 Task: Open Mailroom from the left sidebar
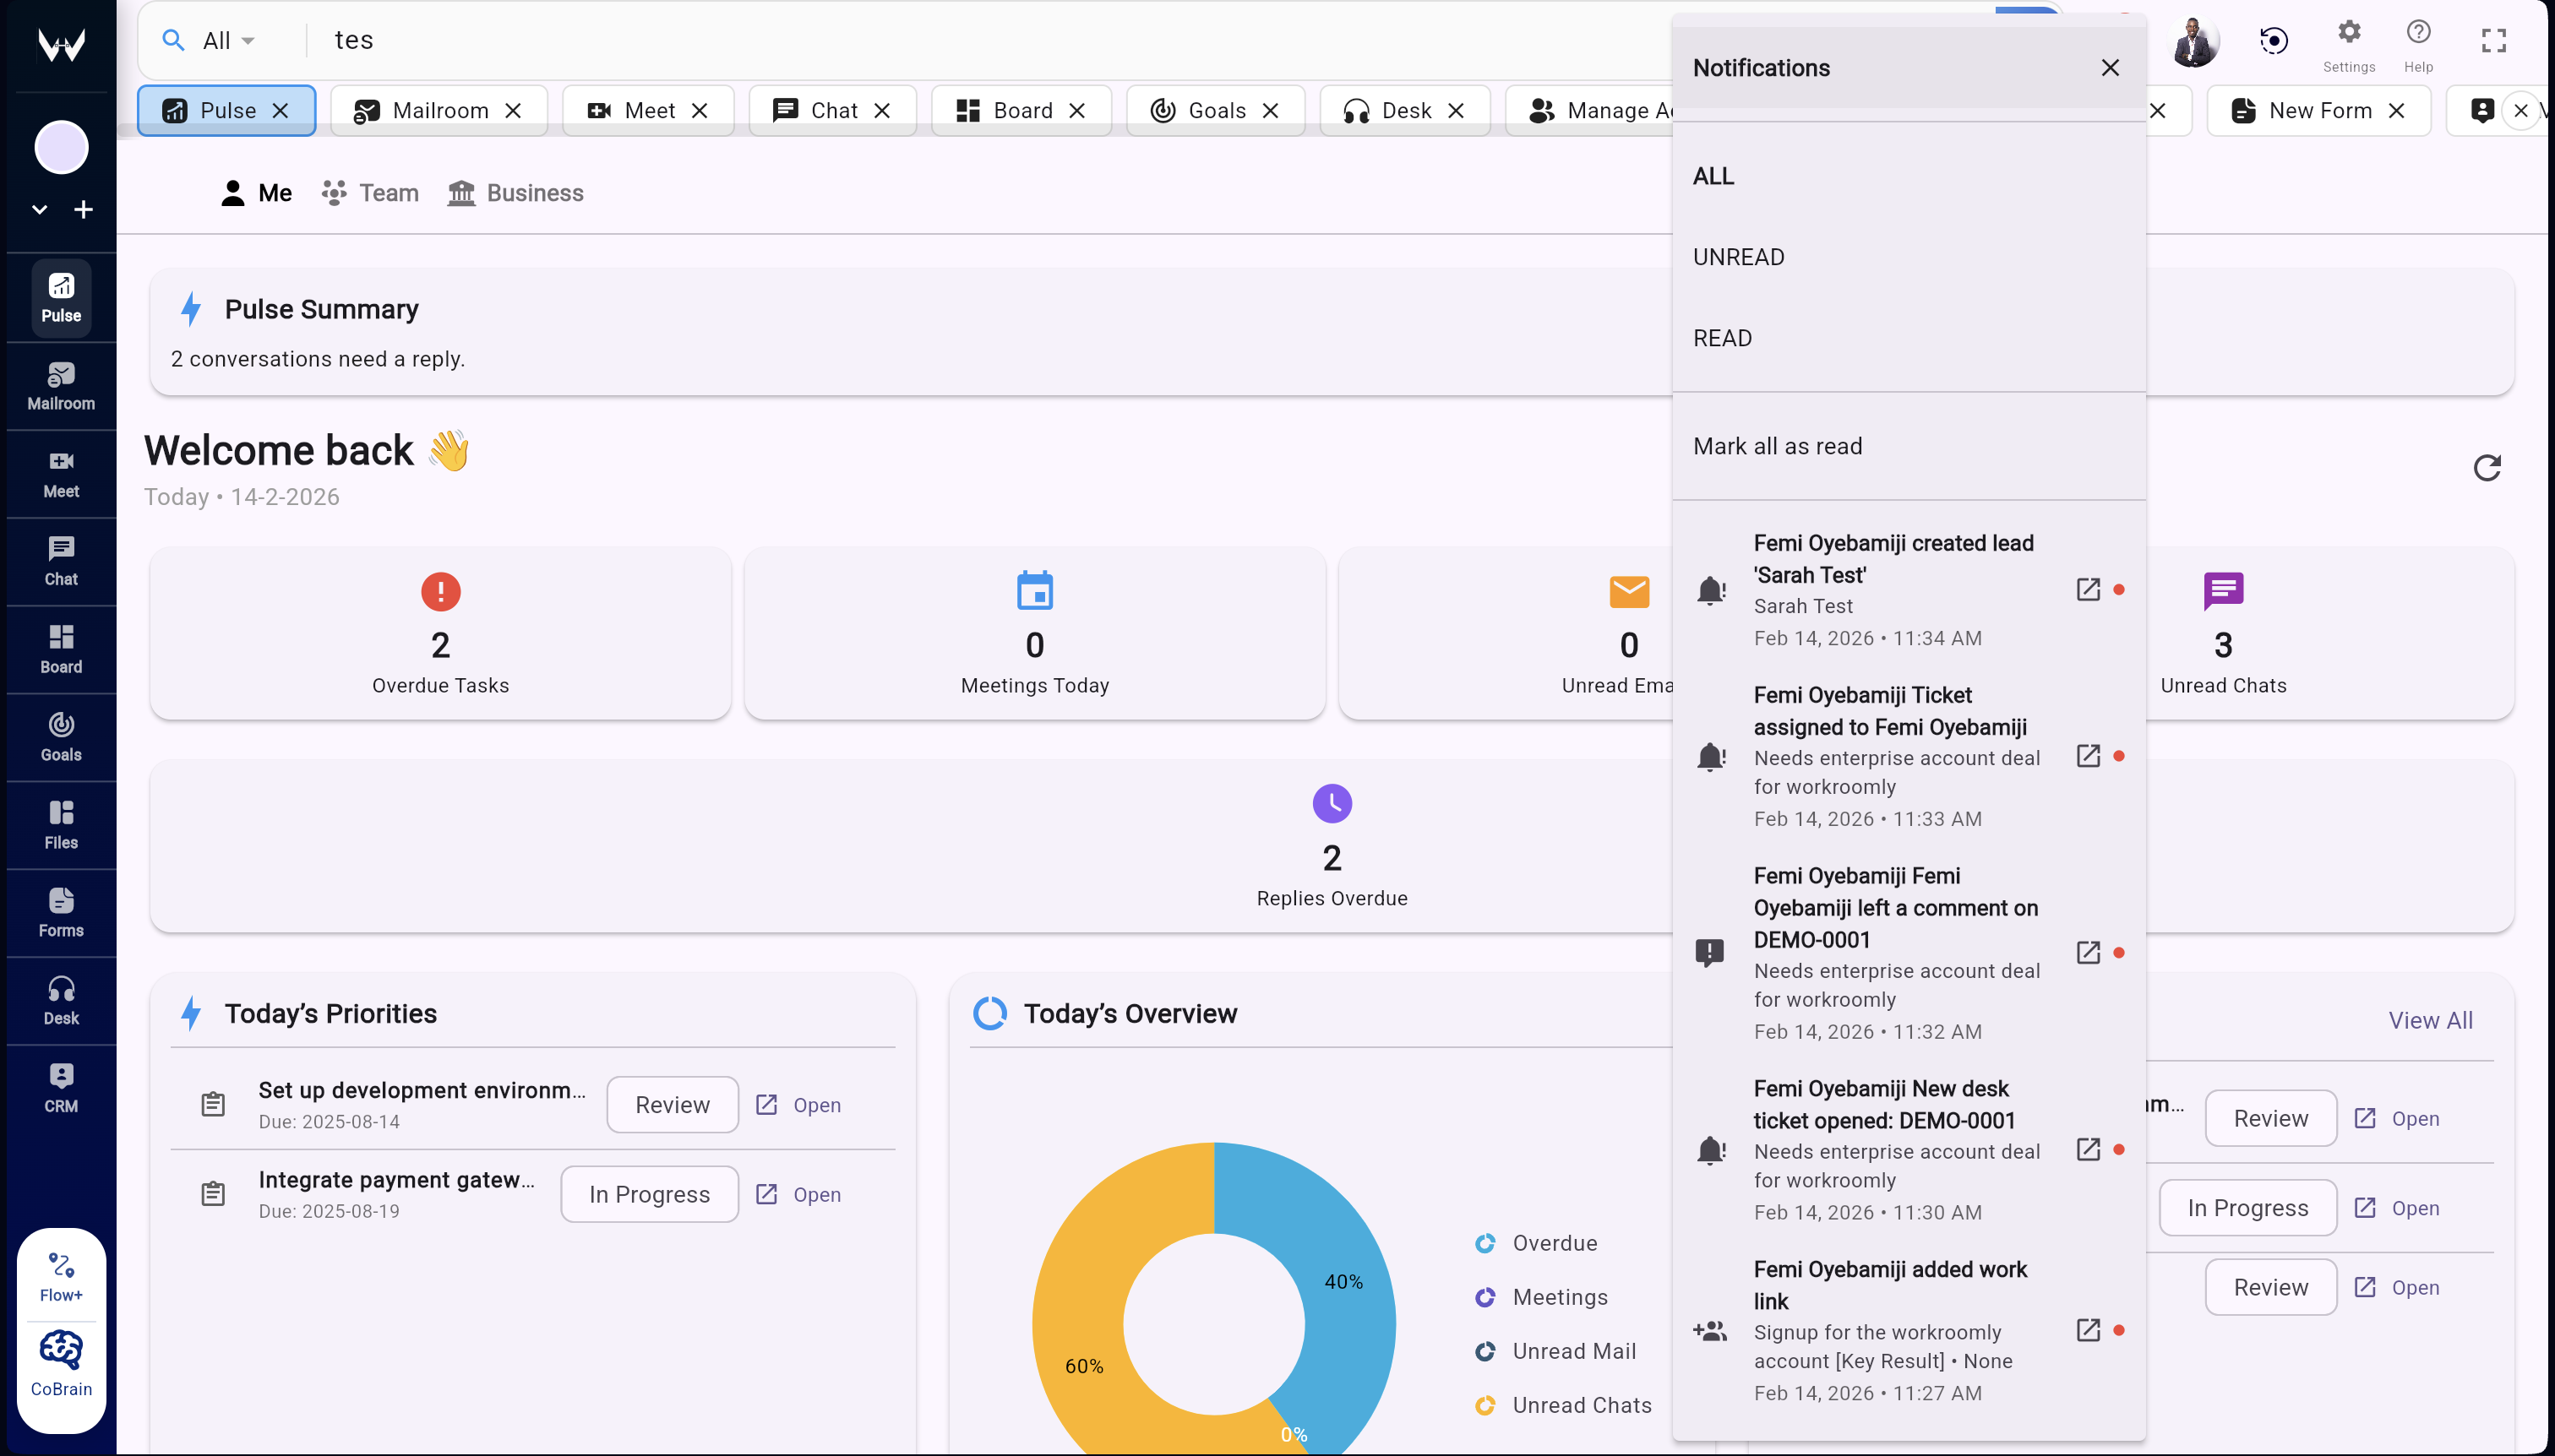60,385
